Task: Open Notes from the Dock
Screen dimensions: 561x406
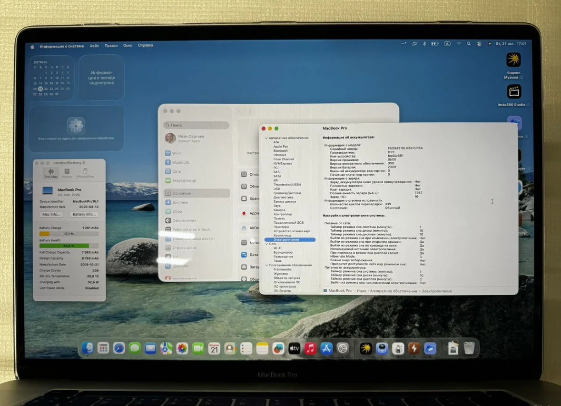Action: pyautogui.click(x=262, y=348)
